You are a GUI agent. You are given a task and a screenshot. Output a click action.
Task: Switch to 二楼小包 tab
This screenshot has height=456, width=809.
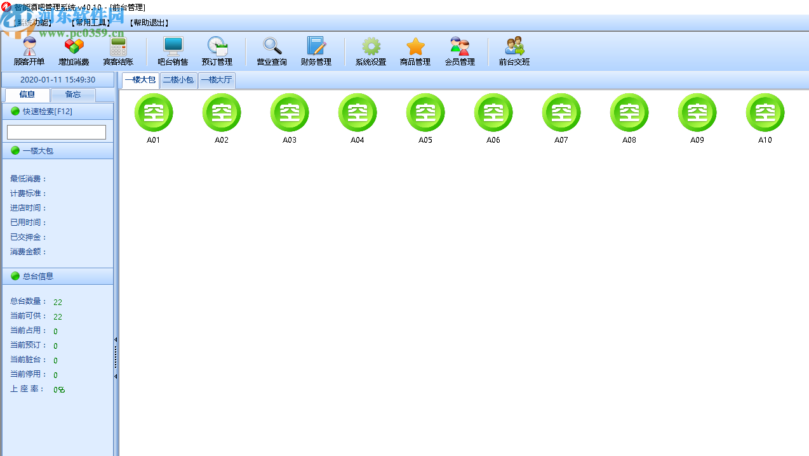(x=178, y=80)
